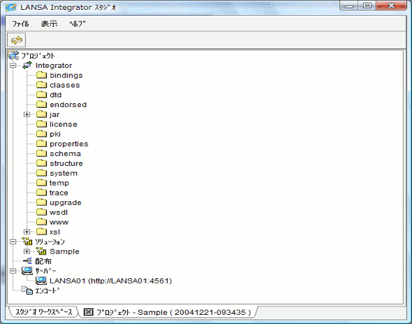Collapse the ソリューション node
This screenshot has width=412, height=324.
pos(12,242)
